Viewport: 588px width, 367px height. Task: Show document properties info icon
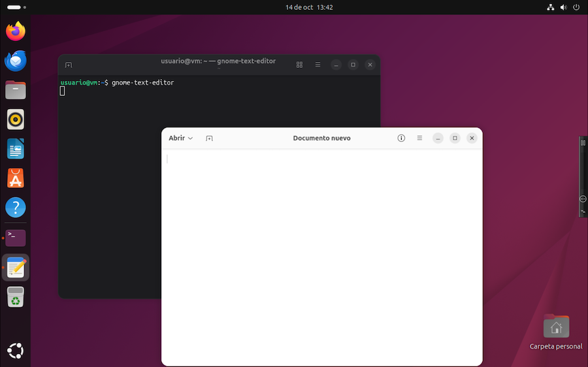tap(401, 138)
